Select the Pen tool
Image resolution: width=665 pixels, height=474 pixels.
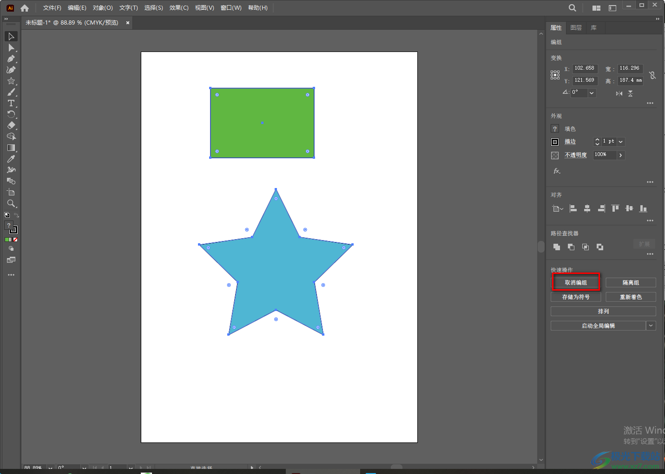pyautogui.click(x=11, y=58)
